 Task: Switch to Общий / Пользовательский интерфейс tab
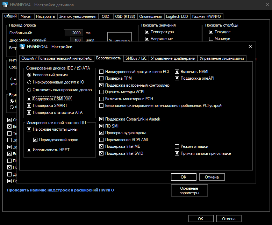click(56, 58)
